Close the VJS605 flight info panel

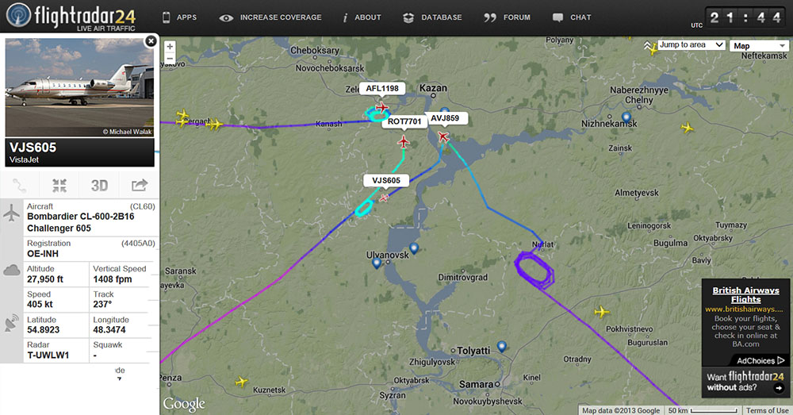151,41
